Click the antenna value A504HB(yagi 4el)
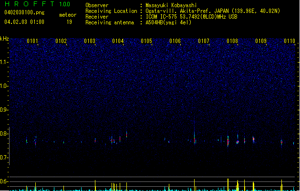300x191 pixels. tap(168, 22)
